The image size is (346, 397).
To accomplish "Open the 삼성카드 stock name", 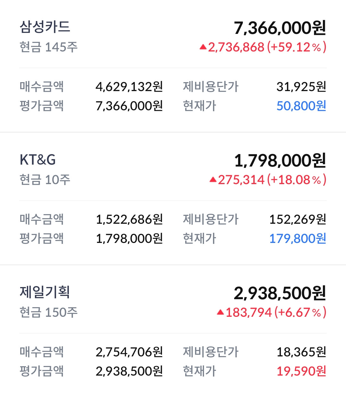I will [x=45, y=27].
